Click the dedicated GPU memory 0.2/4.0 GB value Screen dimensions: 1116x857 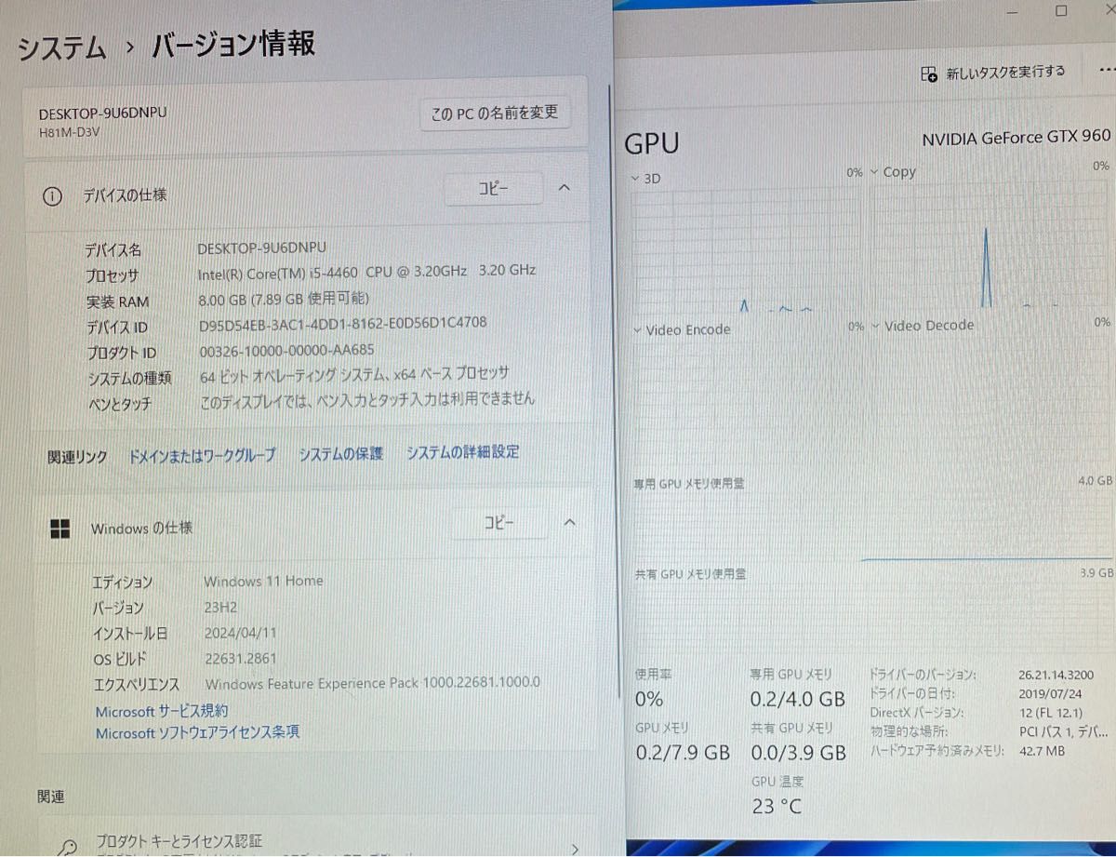click(x=798, y=699)
